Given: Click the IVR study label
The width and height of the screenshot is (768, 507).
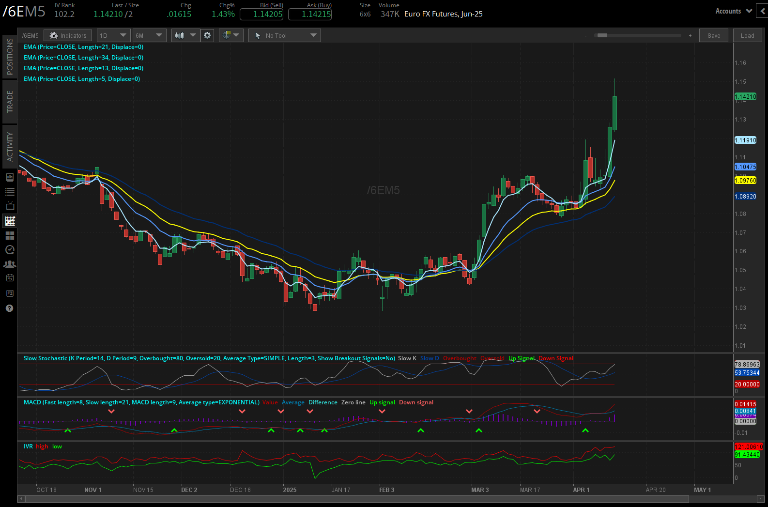Looking at the screenshot, I should [x=28, y=446].
